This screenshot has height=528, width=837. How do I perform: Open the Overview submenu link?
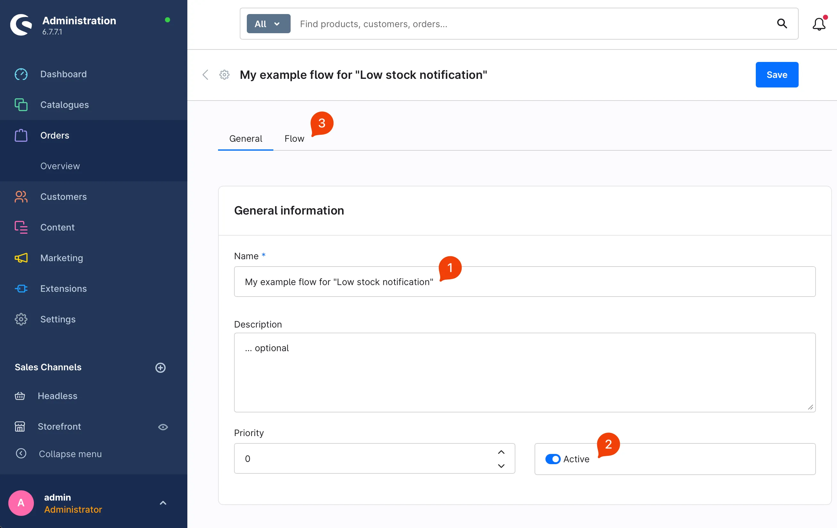tap(60, 166)
